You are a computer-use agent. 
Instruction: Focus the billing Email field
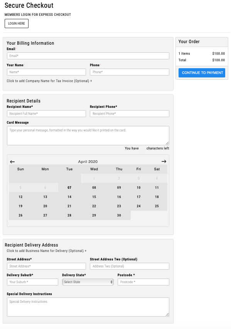88,56
